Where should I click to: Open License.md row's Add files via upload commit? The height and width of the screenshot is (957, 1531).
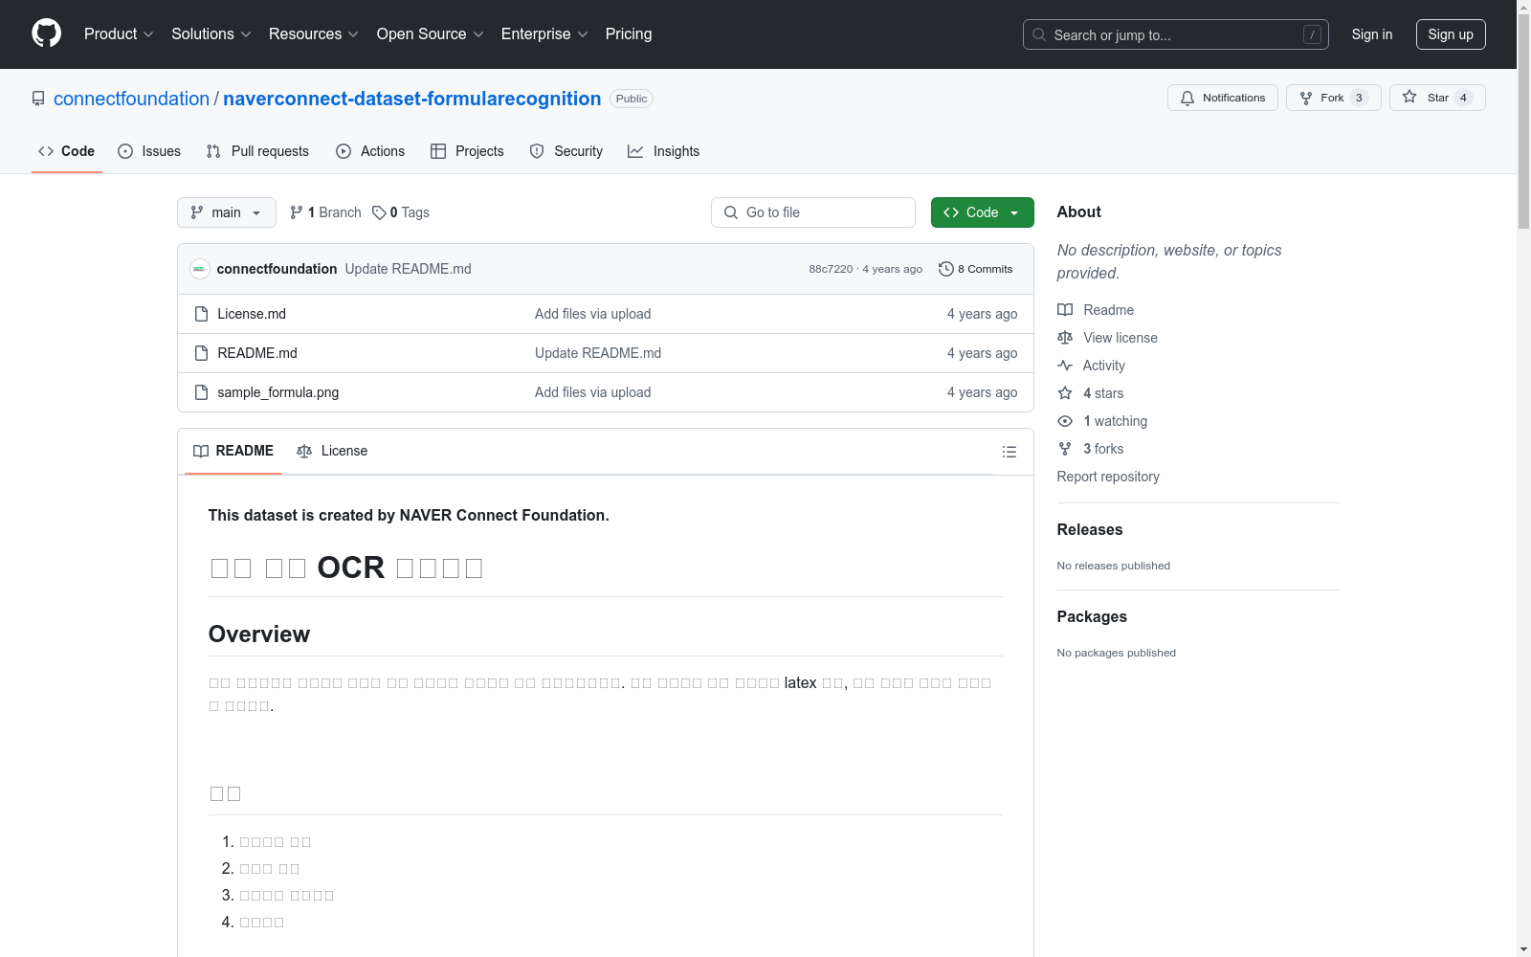point(592,314)
